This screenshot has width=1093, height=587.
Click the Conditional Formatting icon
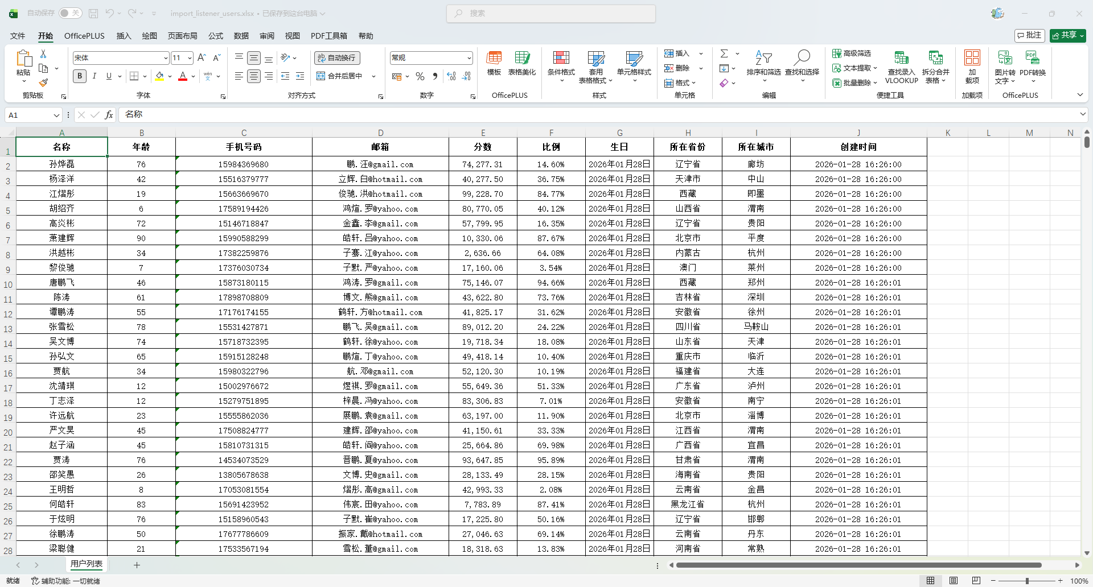pyautogui.click(x=561, y=58)
